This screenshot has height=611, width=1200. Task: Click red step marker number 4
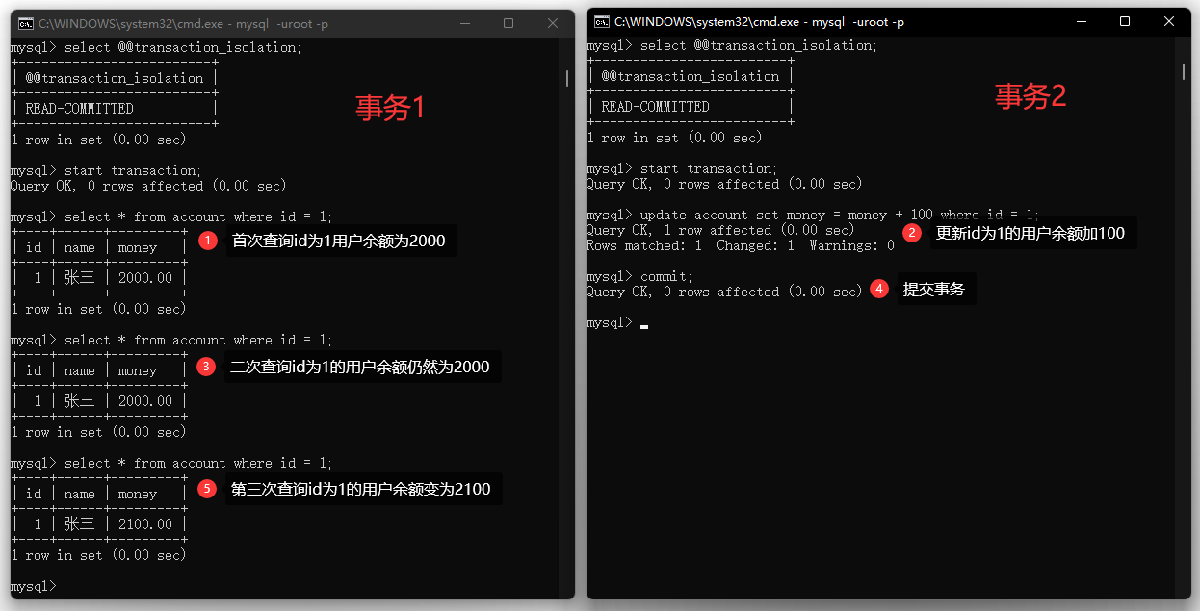(x=878, y=289)
